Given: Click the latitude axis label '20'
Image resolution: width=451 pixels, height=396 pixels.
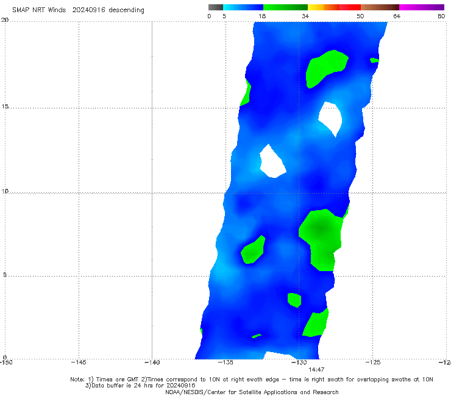Looking at the screenshot, I should pos(5,19).
